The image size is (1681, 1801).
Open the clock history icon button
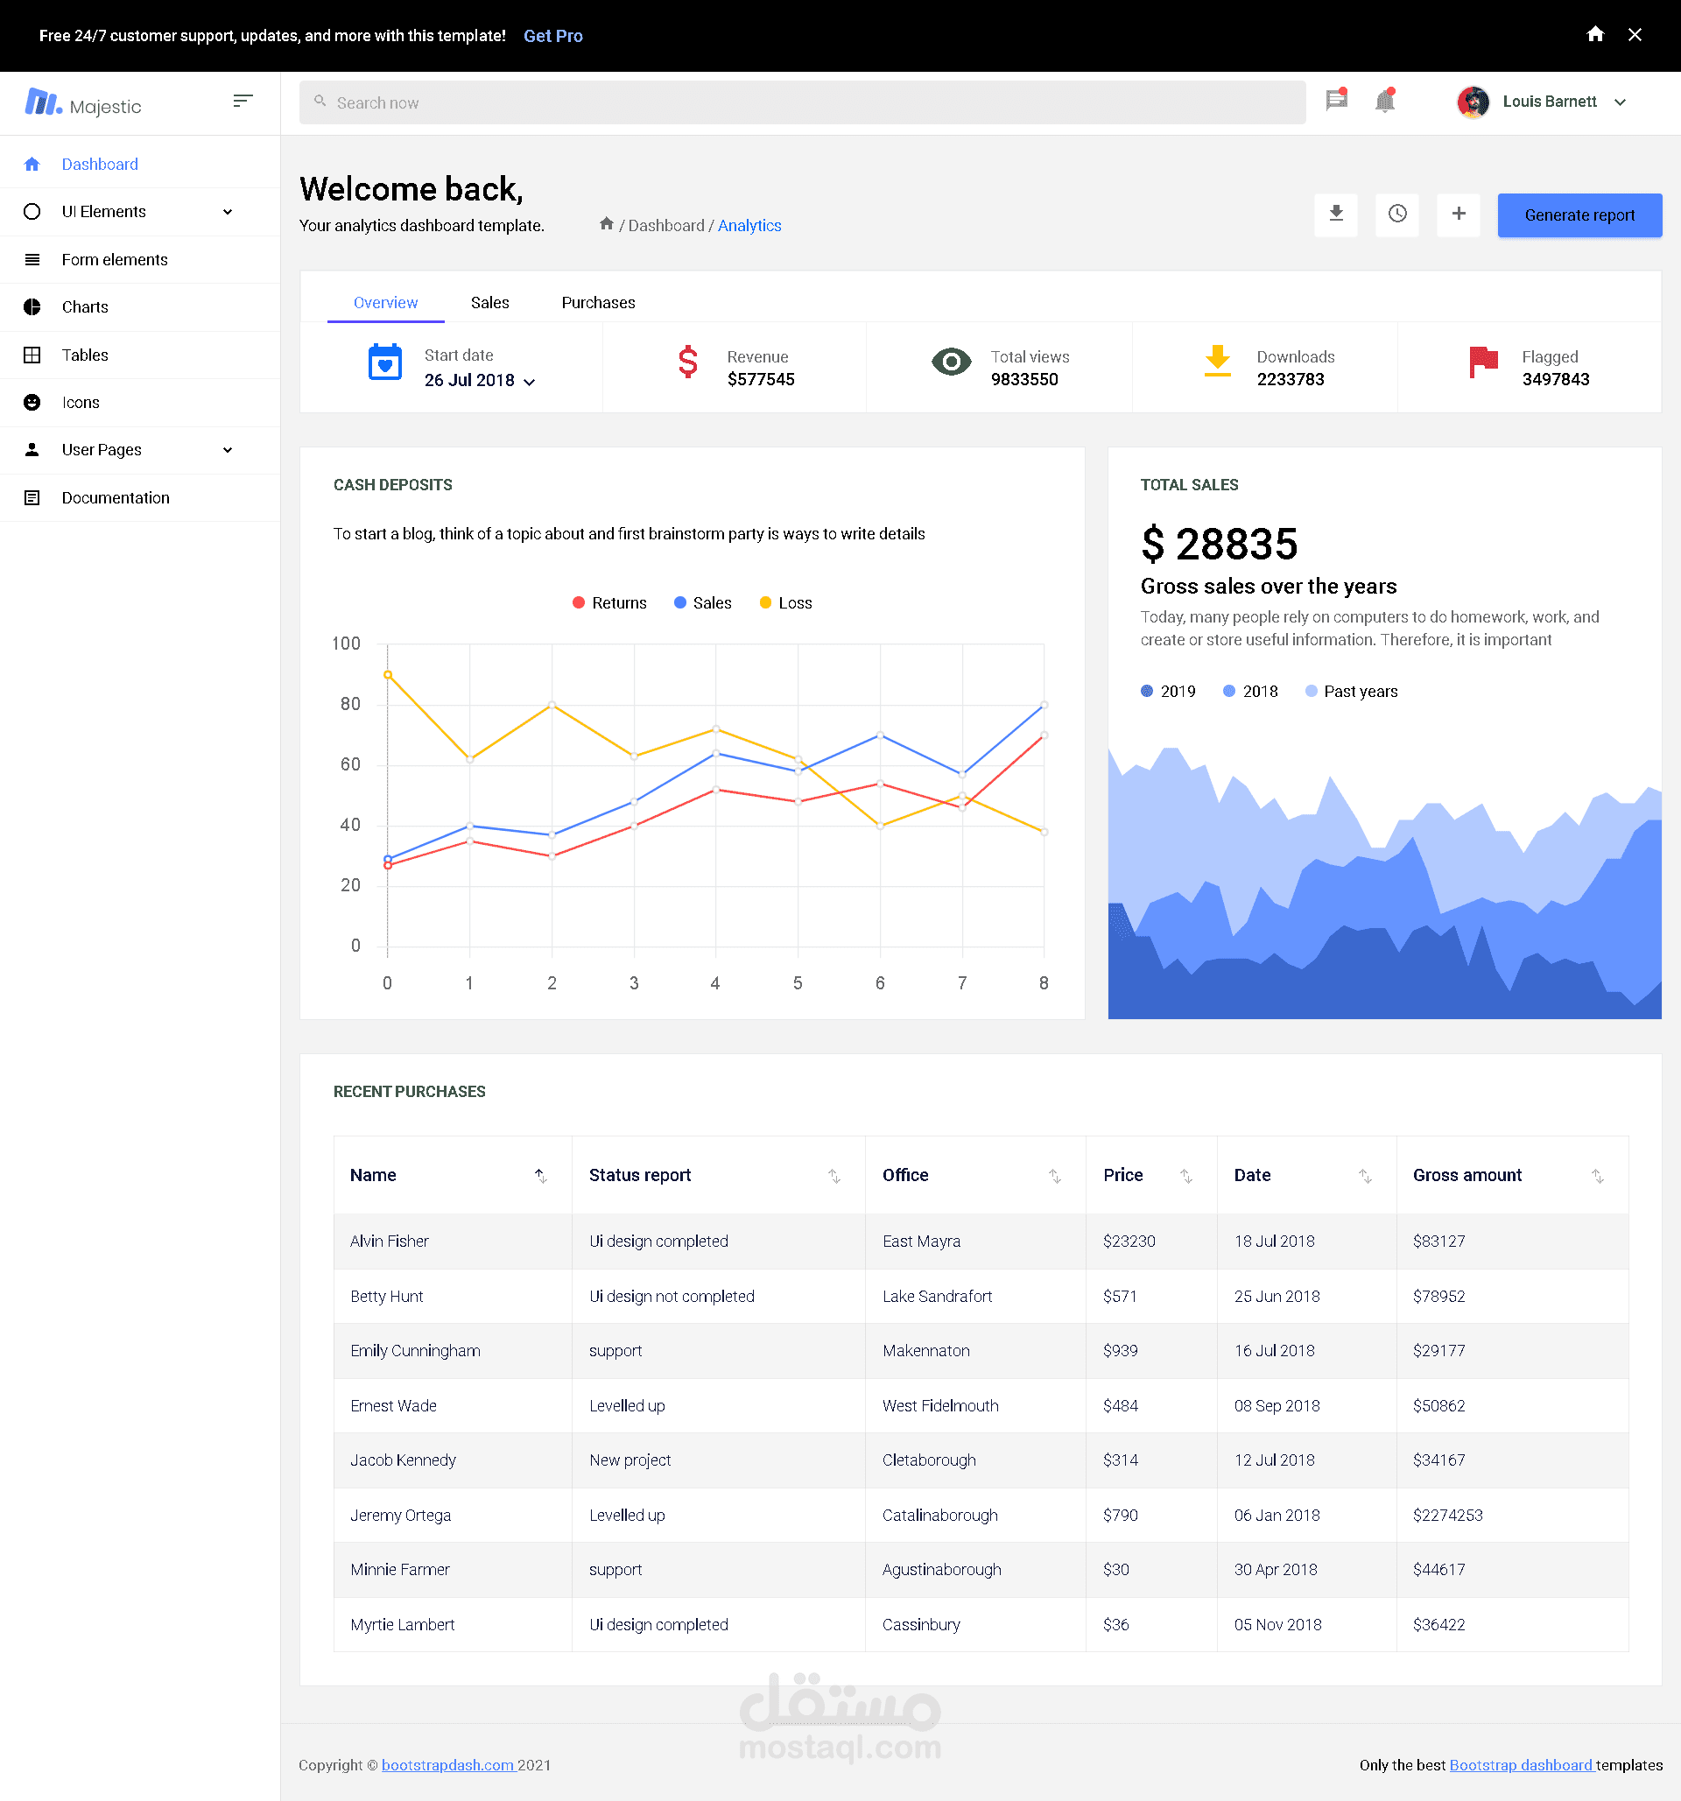pos(1396,215)
